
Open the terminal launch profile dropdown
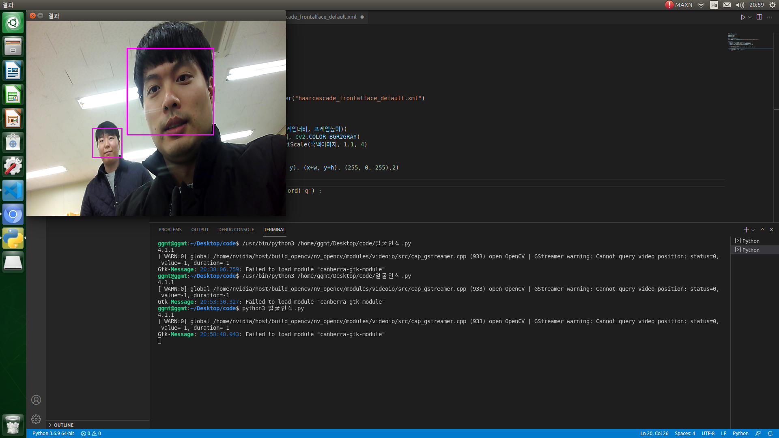pyautogui.click(x=753, y=230)
